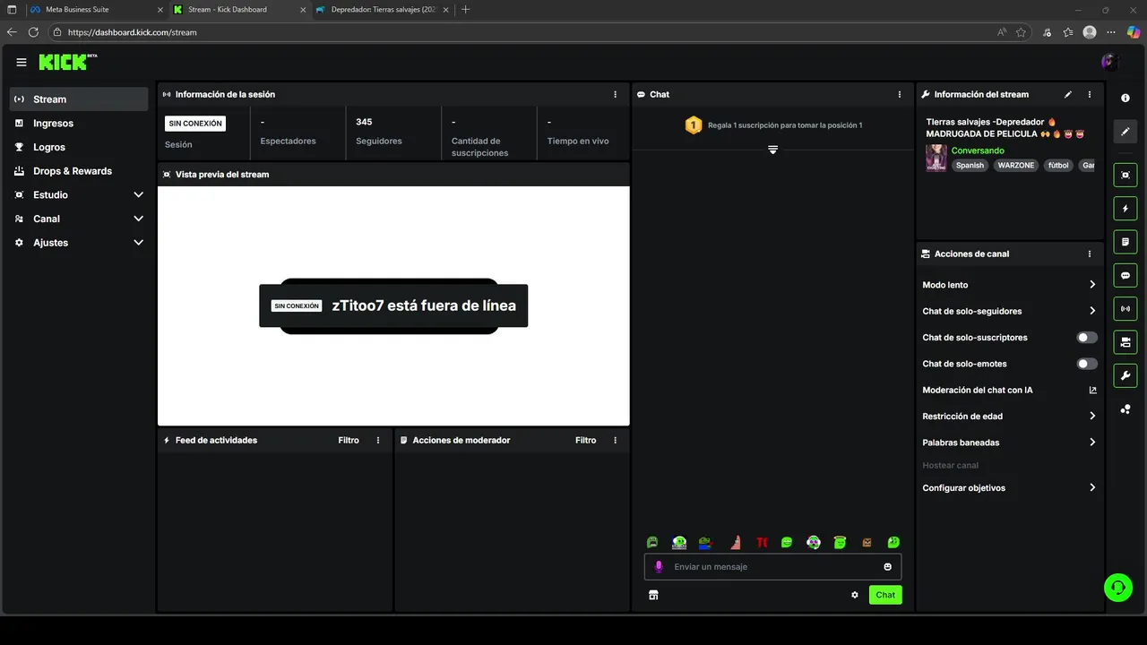
Task: Click the green headset support button
Action: [1117, 588]
